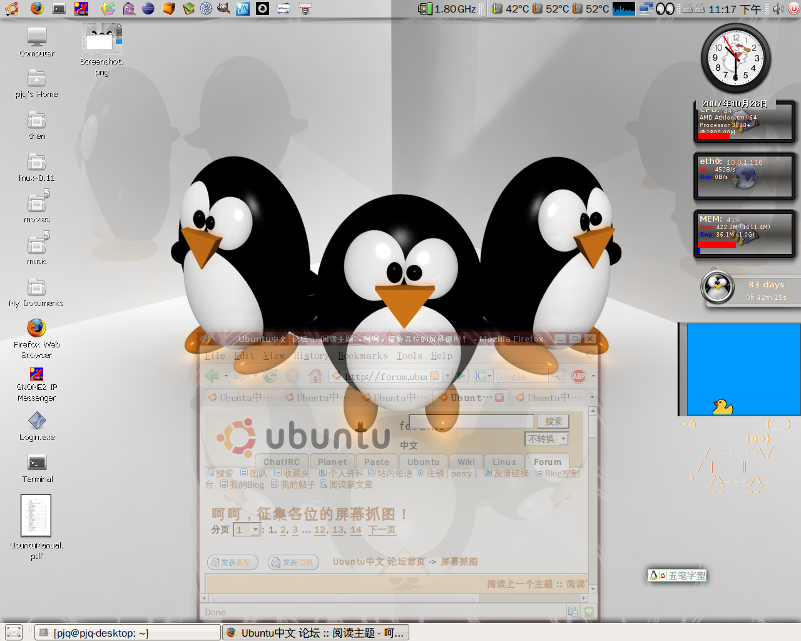Click the 五笔字型 input method bar
The image size is (801, 641).
pos(677,575)
